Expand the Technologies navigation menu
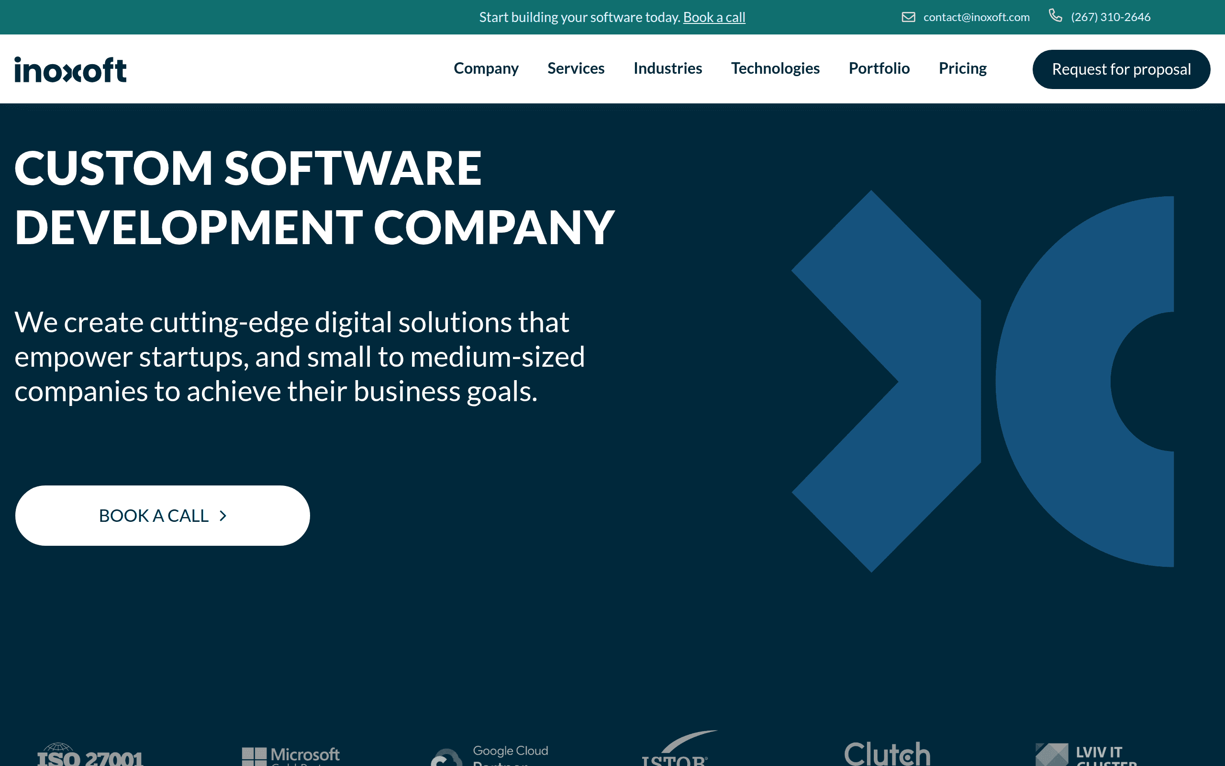 (x=776, y=69)
